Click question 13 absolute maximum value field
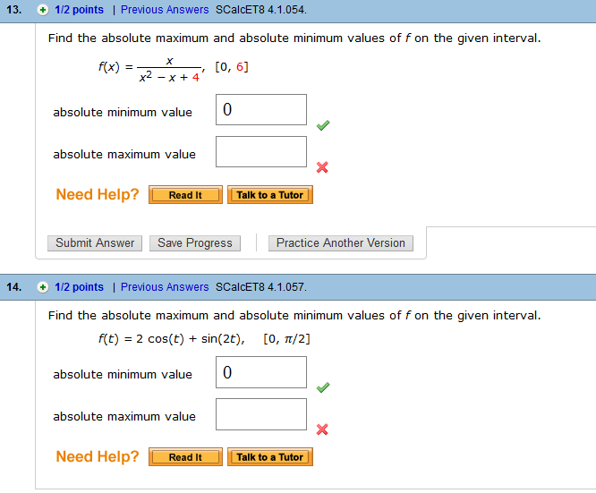This screenshot has width=596, height=493. tap(261, 152)
